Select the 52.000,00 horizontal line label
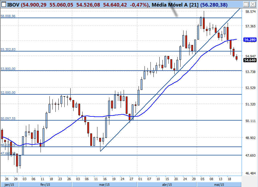 click(8, 93)
